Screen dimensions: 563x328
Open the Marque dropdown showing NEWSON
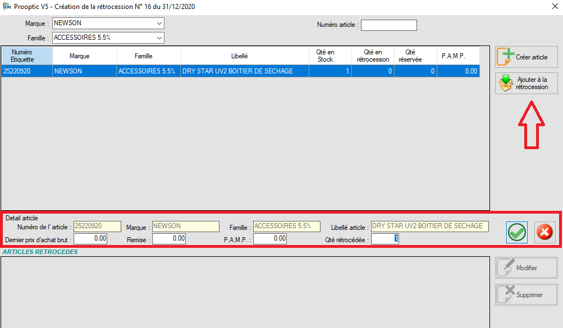click(x=159, y=24)
